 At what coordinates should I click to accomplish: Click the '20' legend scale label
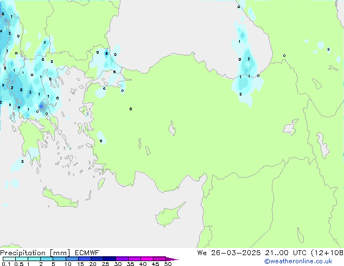[x=93, y=264]
